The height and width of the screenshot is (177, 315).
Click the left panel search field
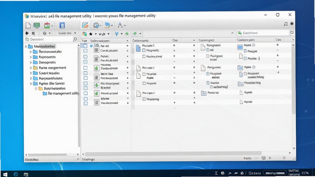coord(49,39)
